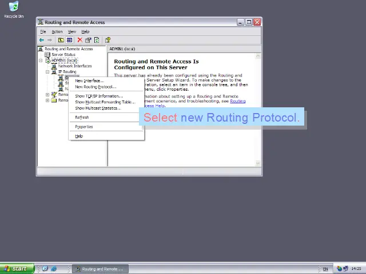Select Network Interfaces tree item
366x274 pixels.
click(74, 66)
